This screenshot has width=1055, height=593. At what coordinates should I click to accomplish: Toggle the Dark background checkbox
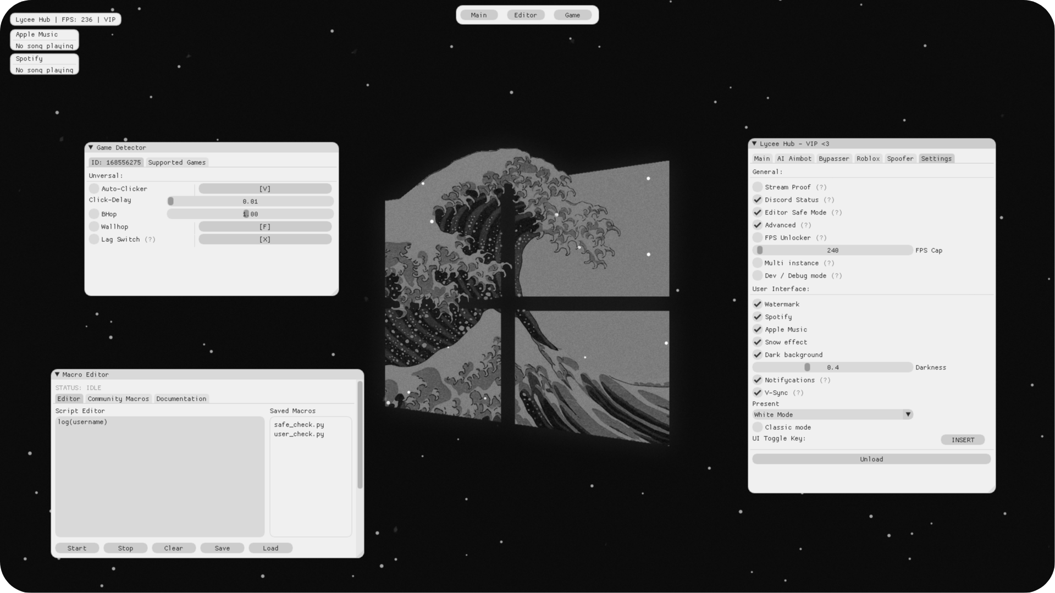tap(758, 354)
